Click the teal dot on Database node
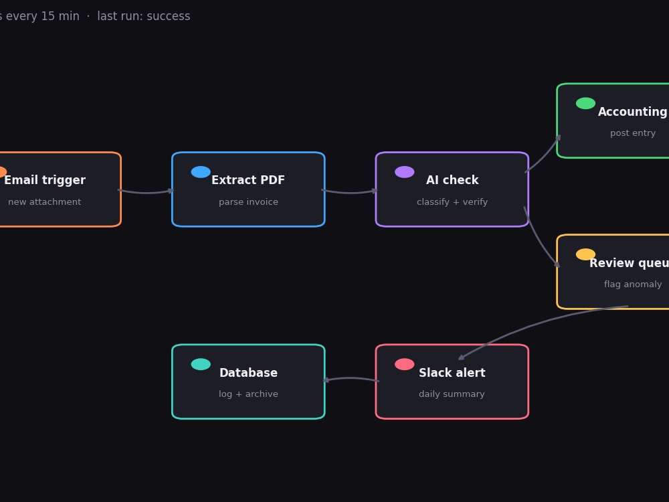The image size is (669, 502). coord(201,364)
